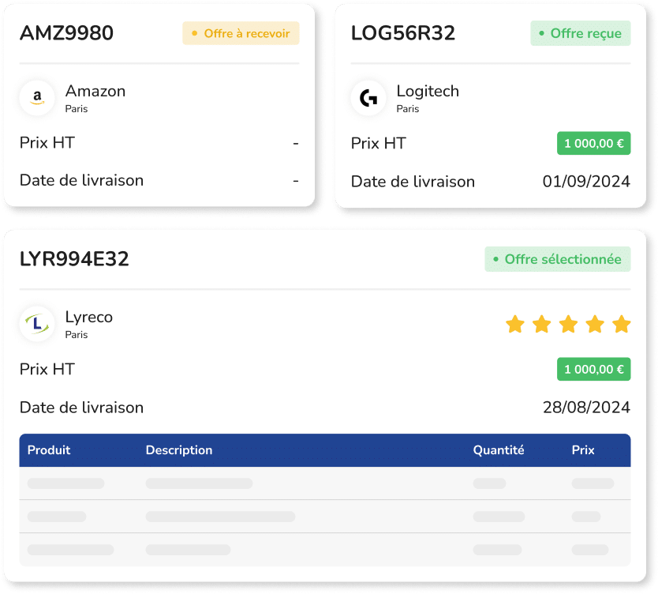Viewport: 658px width, 594px height.
Task: Select Lyreco delivery date 28/08/2024
Action: tap(586, 408)
